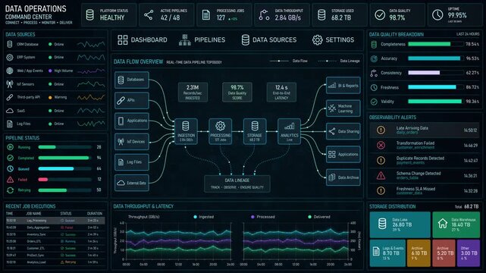Open the BI & Reports destination node
Image resolution: width=486 pixels, height=273 pixels.
pos(343,86)
